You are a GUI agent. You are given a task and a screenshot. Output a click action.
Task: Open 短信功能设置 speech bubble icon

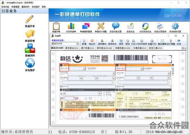(116, 26)
